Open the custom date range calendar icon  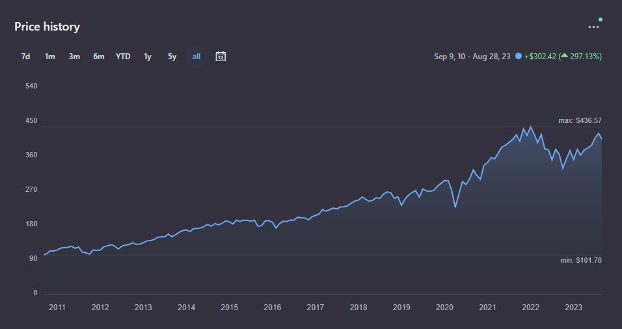221,57
